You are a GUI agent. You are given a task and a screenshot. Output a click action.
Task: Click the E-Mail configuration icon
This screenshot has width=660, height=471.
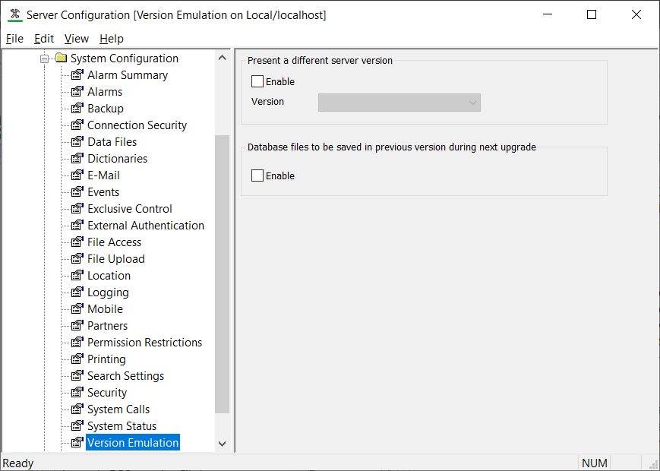[77, 175]
